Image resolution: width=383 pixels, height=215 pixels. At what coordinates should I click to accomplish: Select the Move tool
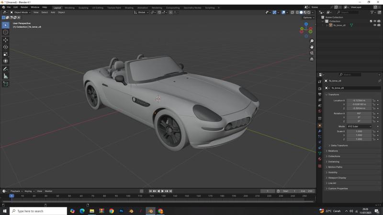[5, 40]
